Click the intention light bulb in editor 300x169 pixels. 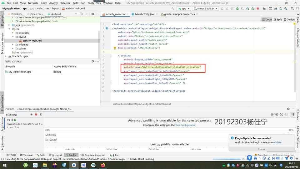pyautogui.click(x=115, y=48)
